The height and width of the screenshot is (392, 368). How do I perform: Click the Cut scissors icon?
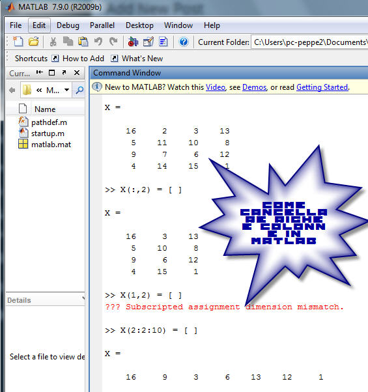[x=53, y=42]
